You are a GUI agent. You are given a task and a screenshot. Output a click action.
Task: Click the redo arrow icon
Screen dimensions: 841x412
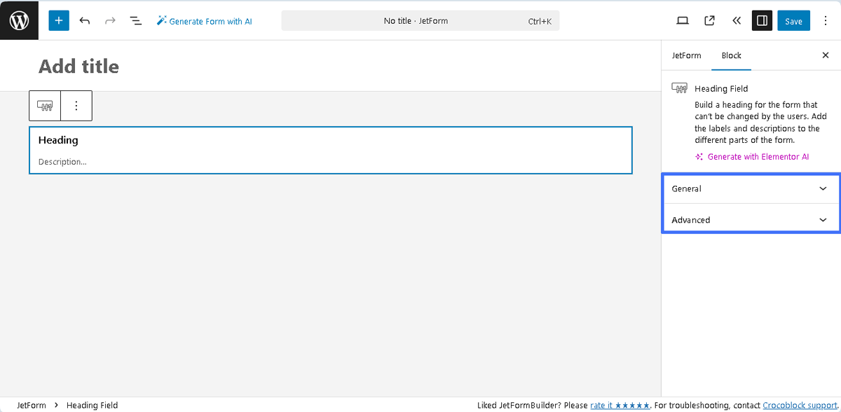110,21
